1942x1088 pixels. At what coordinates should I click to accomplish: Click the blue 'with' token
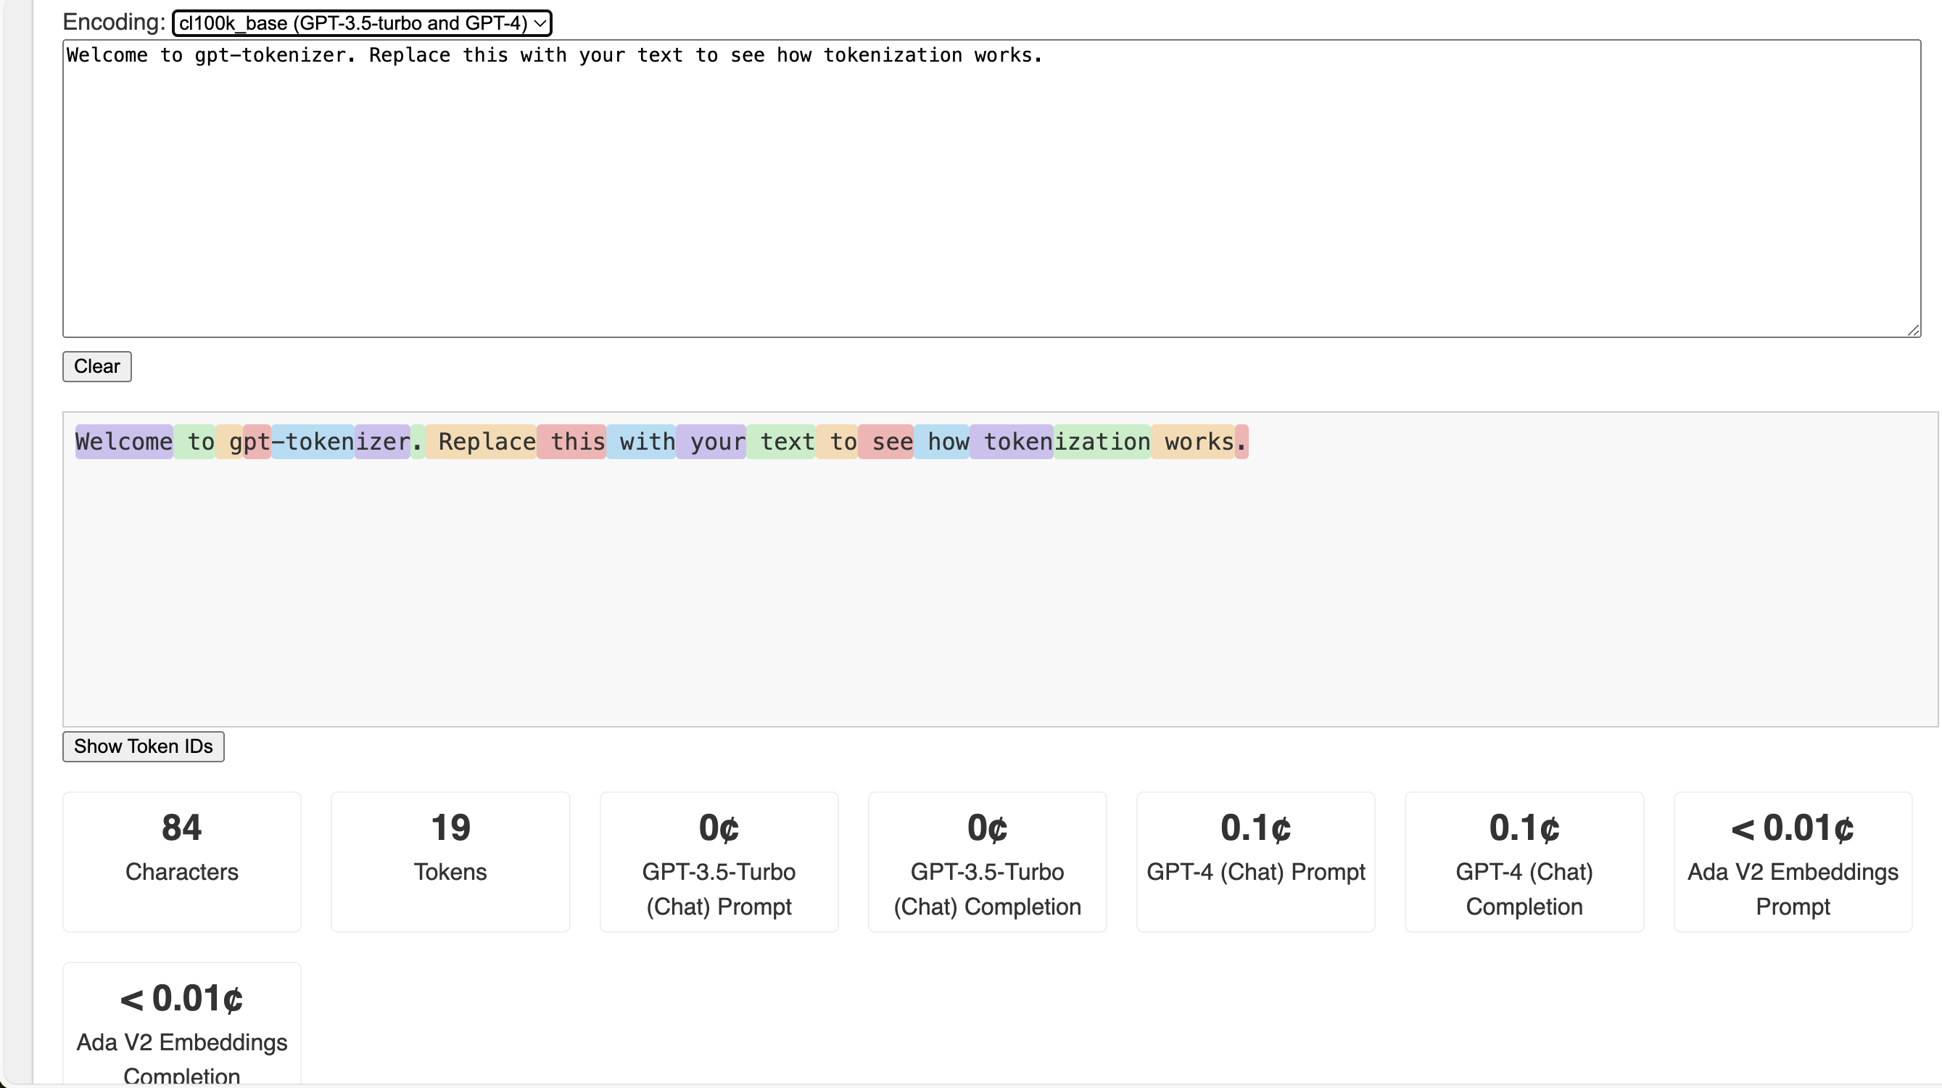click(641, 442)
